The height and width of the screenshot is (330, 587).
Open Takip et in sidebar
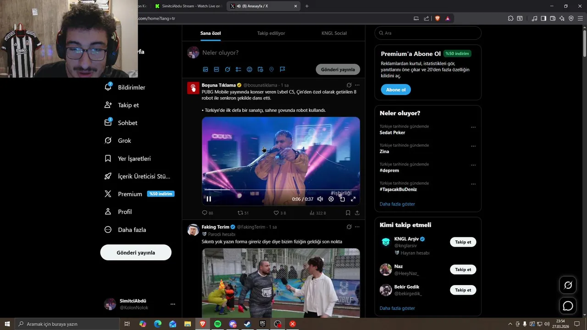pyautogui.click(x=122, y=105)
